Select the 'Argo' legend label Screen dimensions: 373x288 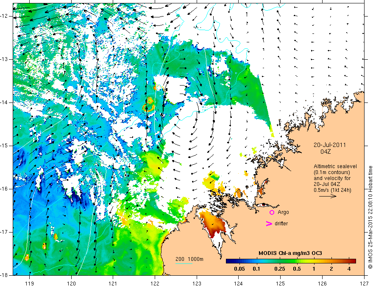(283, 212)
